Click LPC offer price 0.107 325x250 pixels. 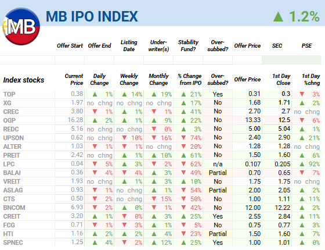tap(252, 164)
